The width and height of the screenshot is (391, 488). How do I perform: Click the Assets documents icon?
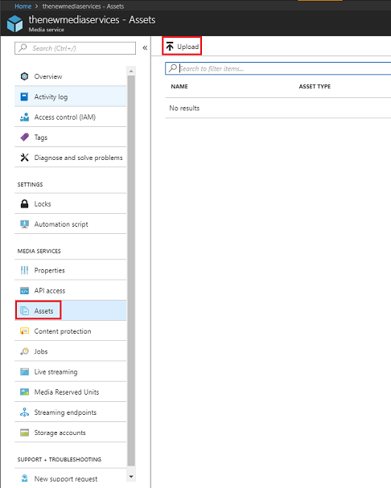24,310
